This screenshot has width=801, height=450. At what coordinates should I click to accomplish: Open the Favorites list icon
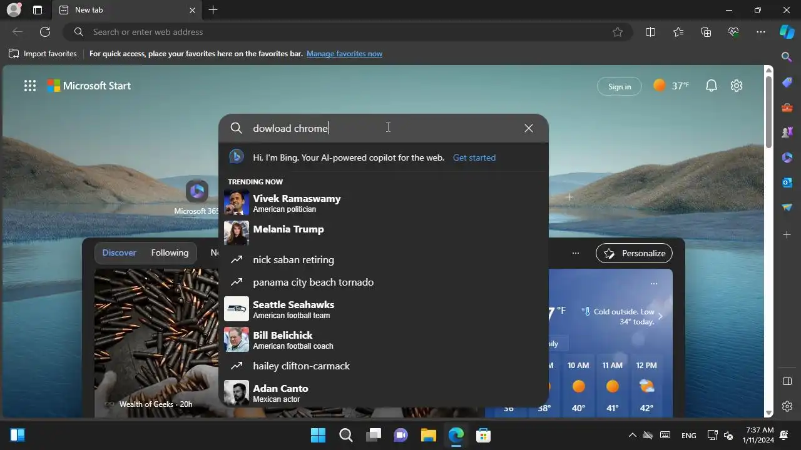(678, 32)
